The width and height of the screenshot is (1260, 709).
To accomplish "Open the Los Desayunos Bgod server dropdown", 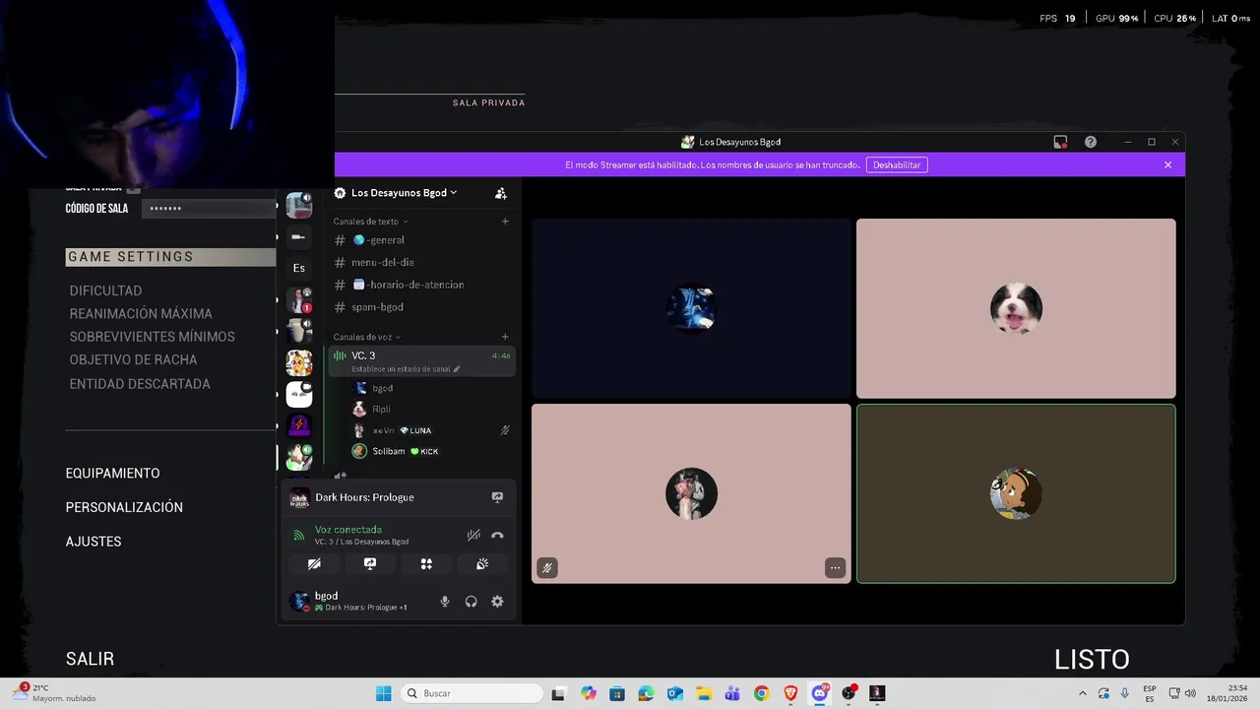I will point(404,193).
